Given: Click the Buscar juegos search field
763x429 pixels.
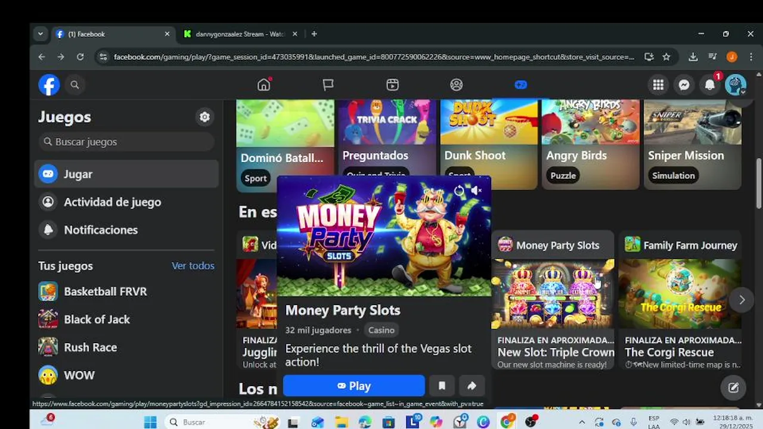Looking at the screenshot, I should point(126,142).
